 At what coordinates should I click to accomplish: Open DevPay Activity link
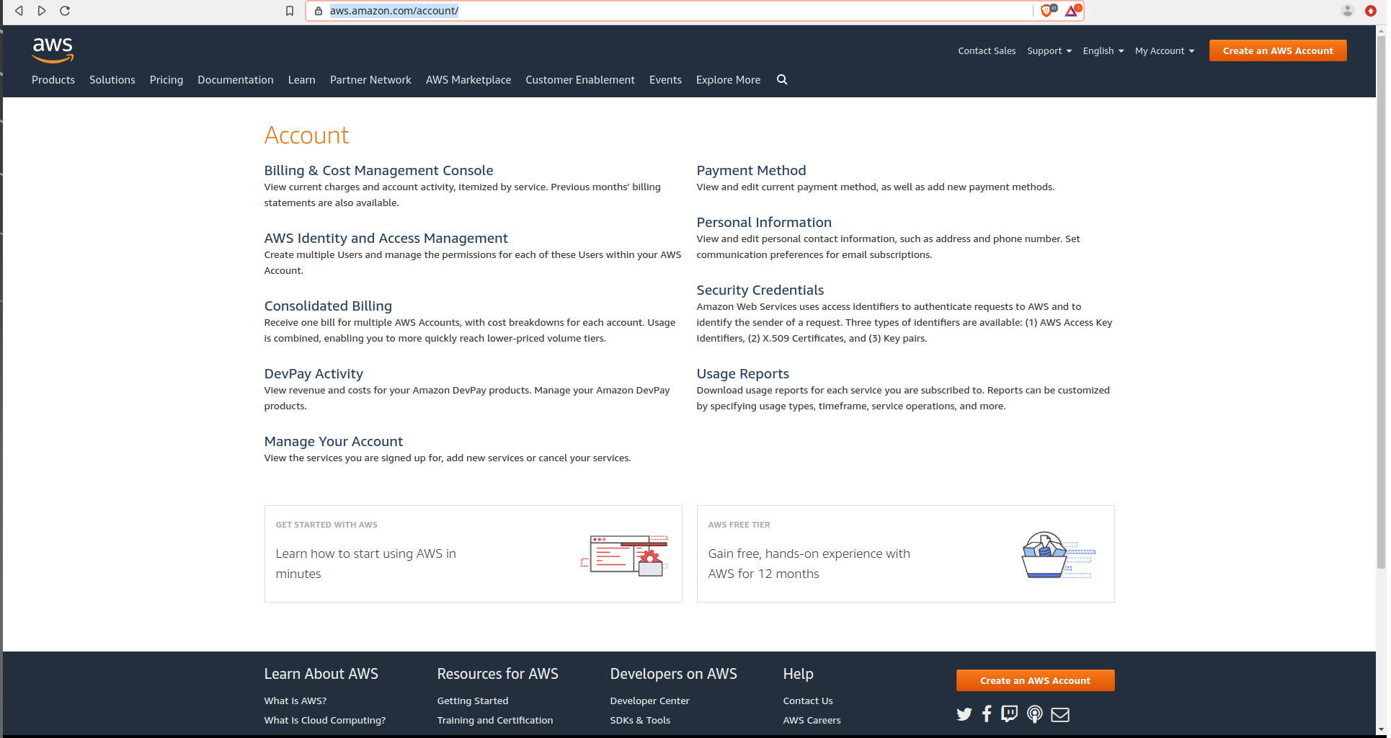[314, 374]
